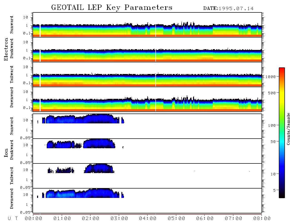Viewport: 290px width, 223px height.
Task: Click the 04:00 time axis label
Action: 148,218
